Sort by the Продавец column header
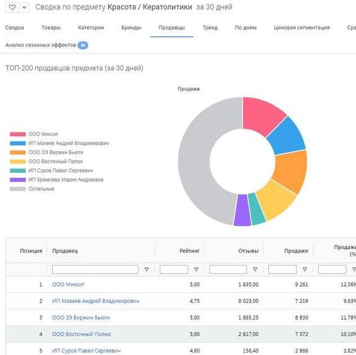This screenshot has height=355, width=356. [x=65, y=251]
